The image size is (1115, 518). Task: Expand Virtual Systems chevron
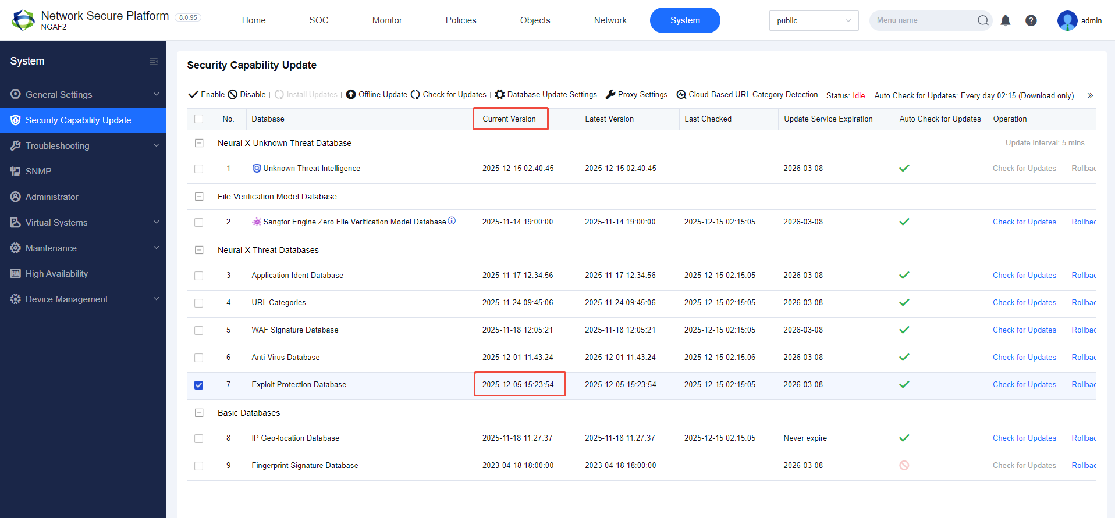(156, 222)
